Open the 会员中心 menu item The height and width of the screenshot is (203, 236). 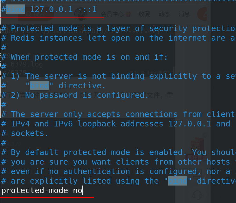(x=112, y=14)
